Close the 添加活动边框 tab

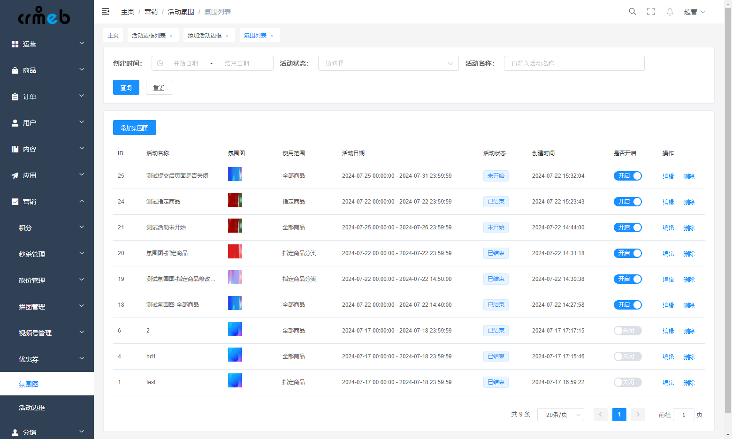227,36
